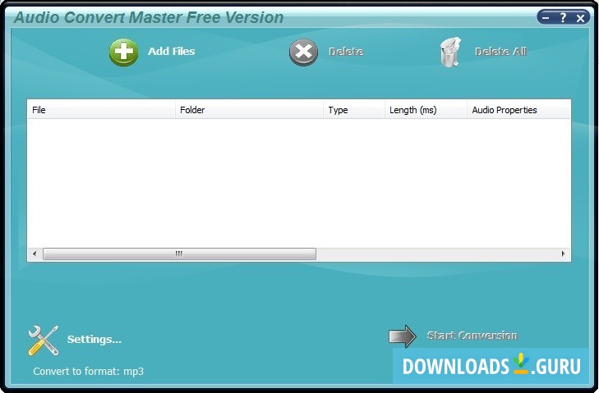Image resolution: width=599 pixels, height=393 pixels.
Task: Sort the list by File column header
Action: [101, 110]
